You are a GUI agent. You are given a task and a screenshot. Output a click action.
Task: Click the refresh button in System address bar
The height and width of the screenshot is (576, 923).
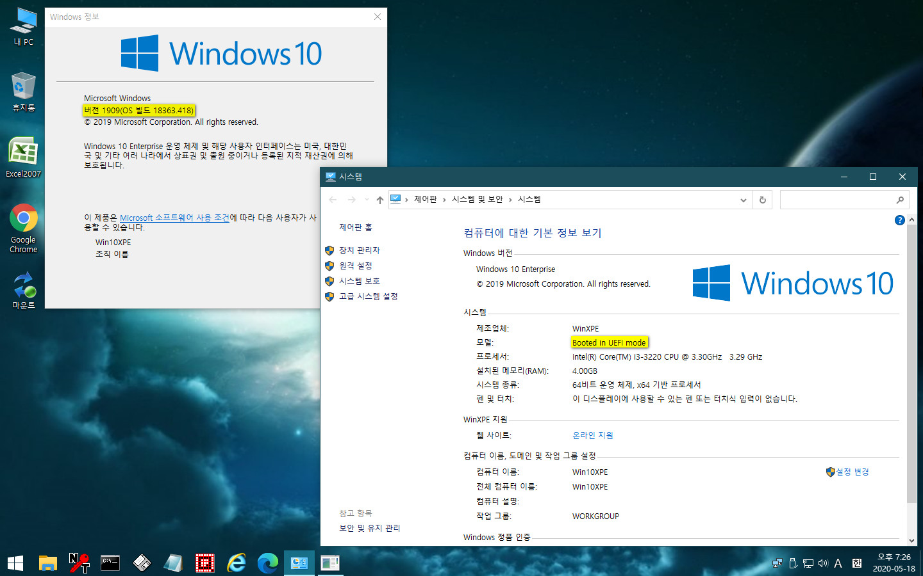click(x=762, y=200)
